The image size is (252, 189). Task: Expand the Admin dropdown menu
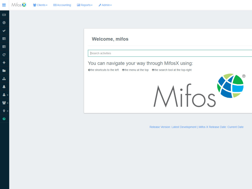click(x=105, y=5)
